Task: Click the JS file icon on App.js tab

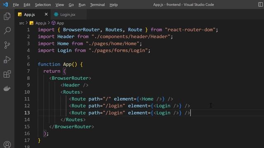Action: pyautogui.click(x=20, y=14)
